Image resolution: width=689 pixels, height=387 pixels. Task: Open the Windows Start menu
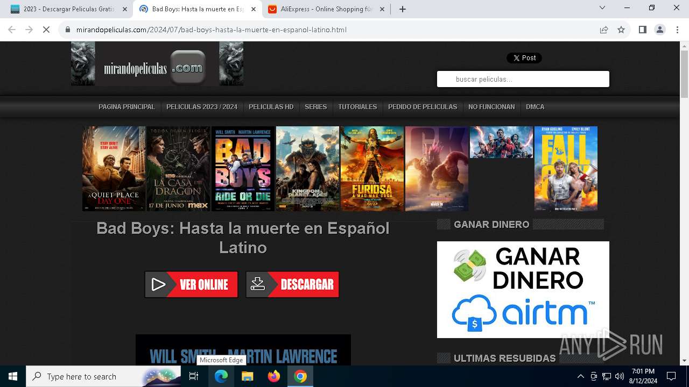click(13, 376)
